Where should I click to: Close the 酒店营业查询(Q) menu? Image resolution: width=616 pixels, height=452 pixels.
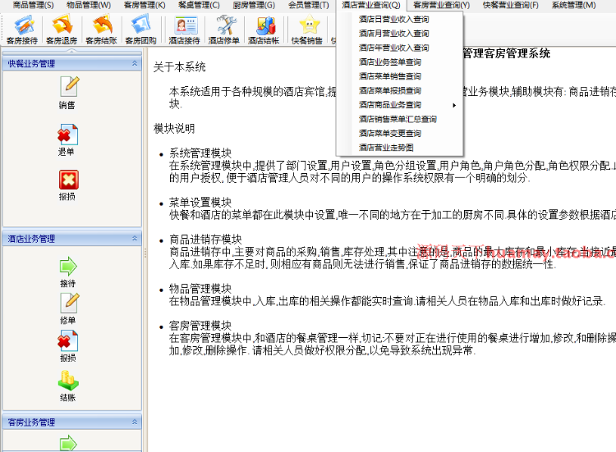click(x=371, y=5)
